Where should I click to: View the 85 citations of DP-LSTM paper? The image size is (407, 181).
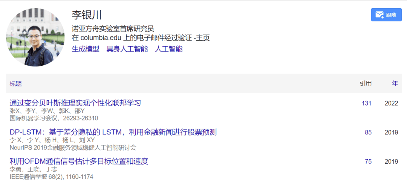(x=368, y=133)
